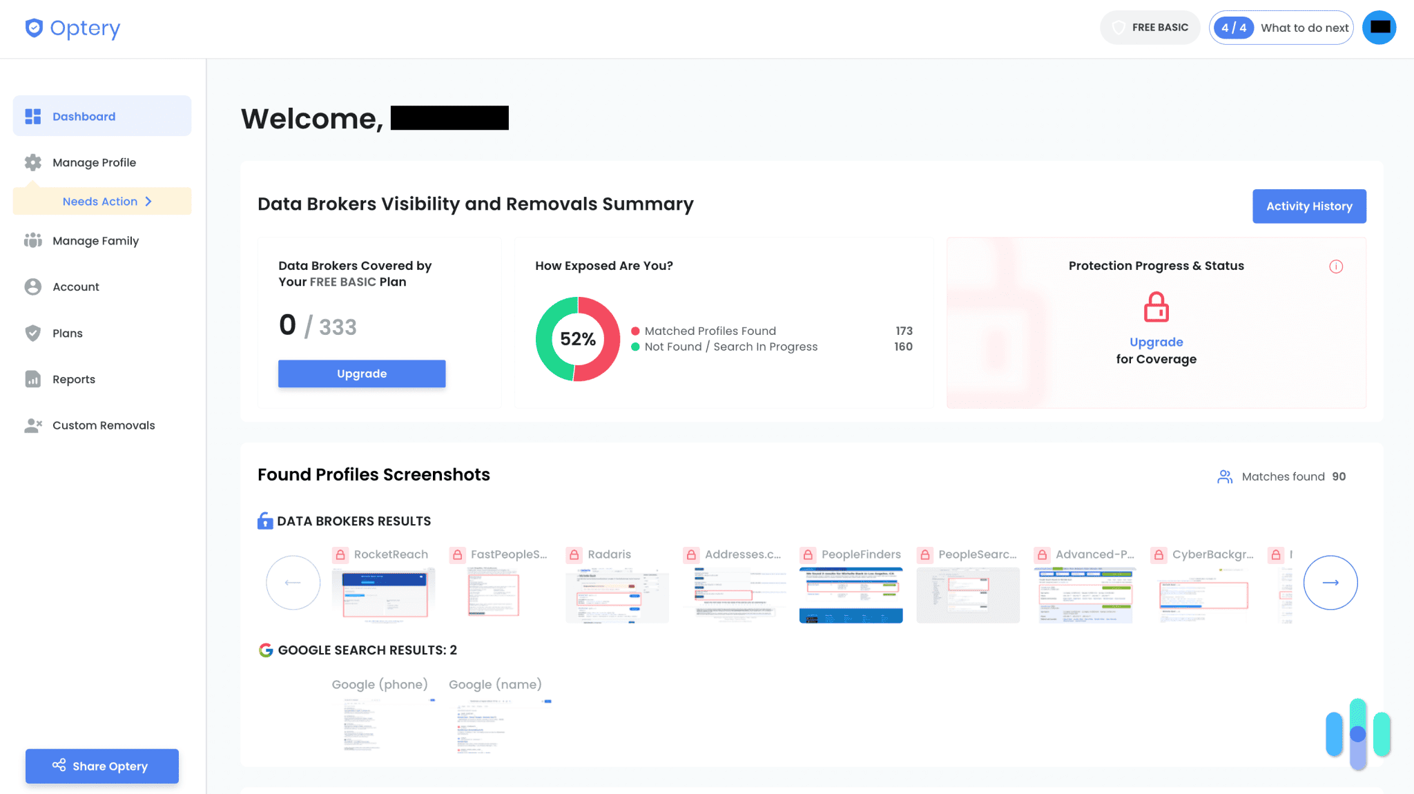Click the info icon in Protection Progress card
The image size is (1414, 794).
pos(1337,266)
